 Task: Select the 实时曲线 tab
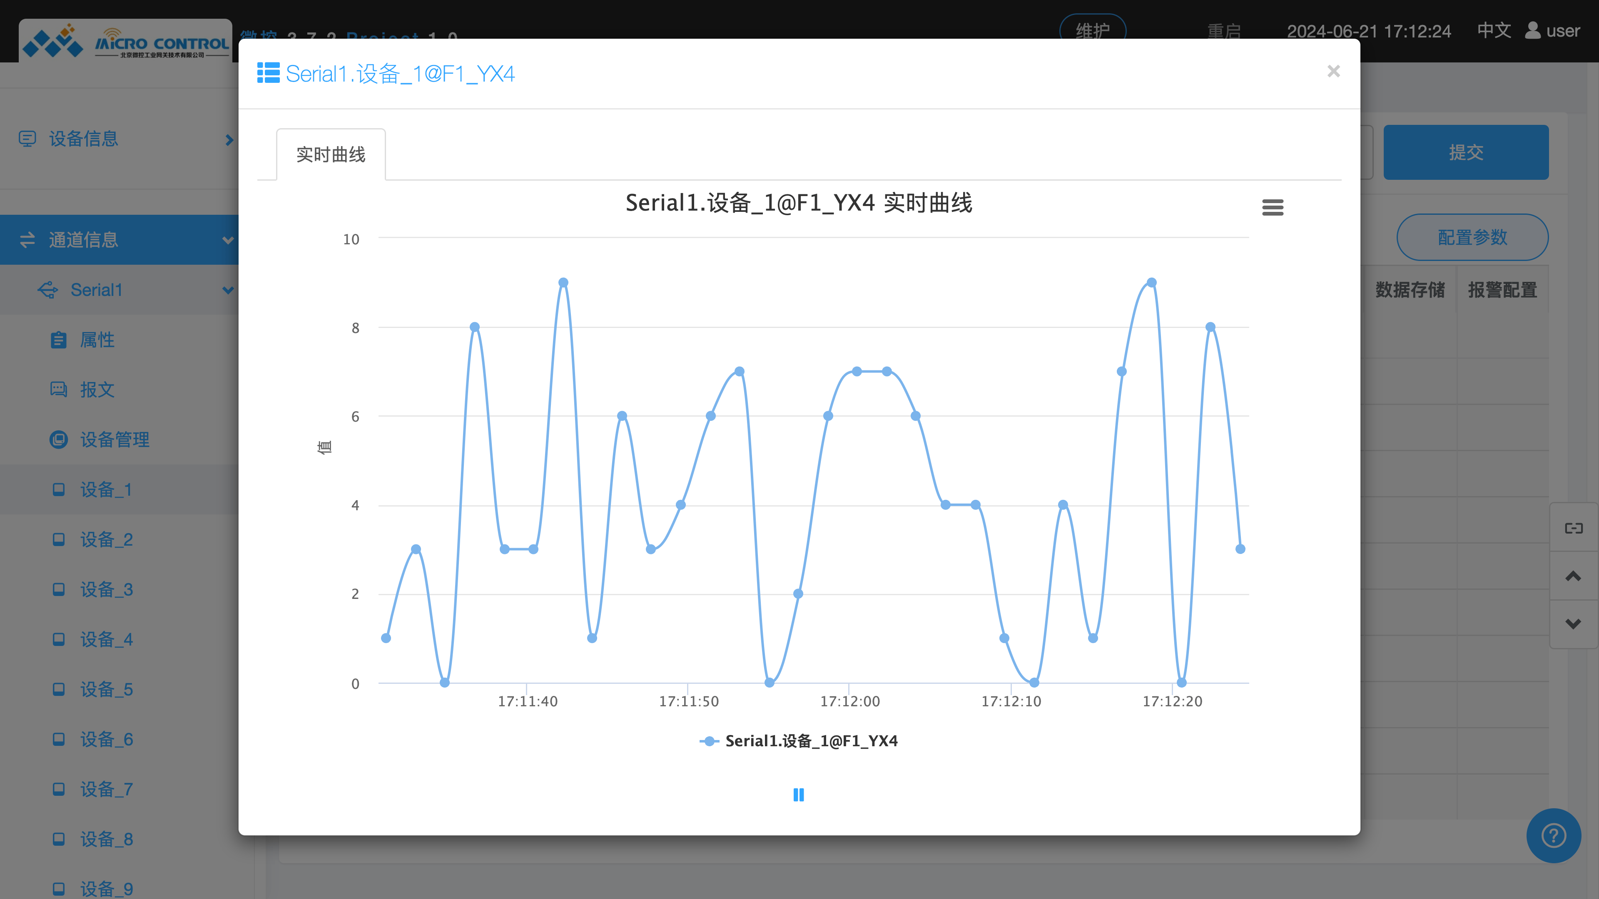(x=331, y=154)
